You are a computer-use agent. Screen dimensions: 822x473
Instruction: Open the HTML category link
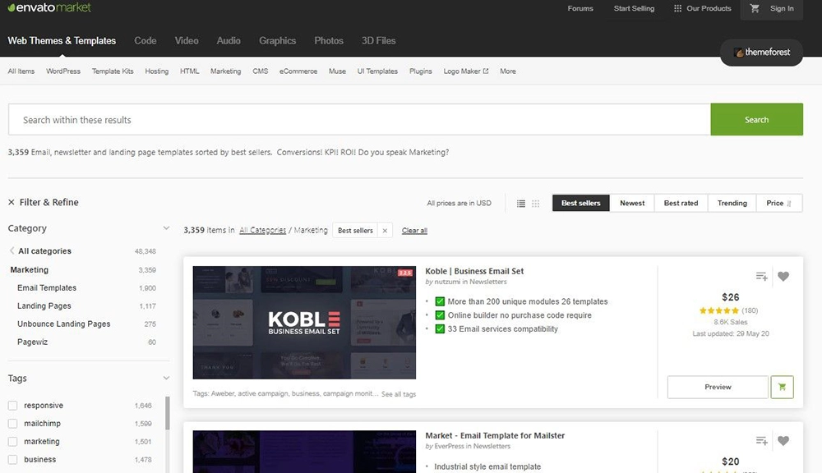189,71
